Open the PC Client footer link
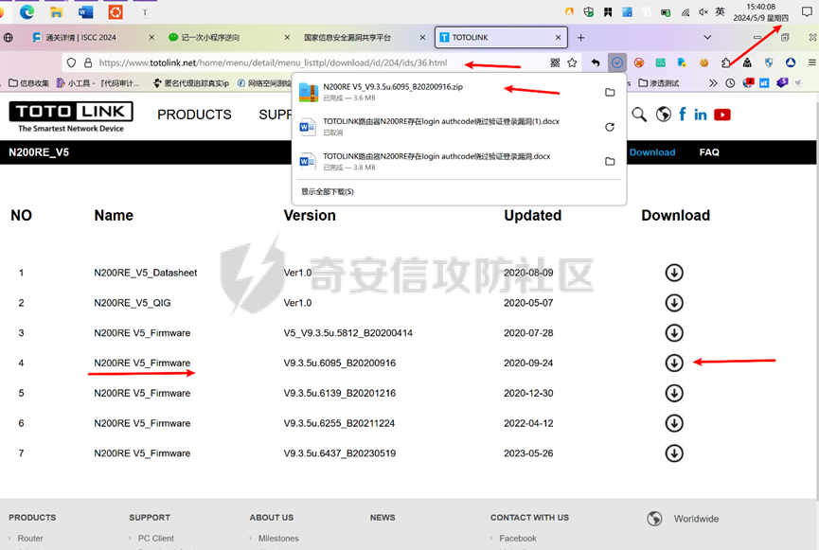This screenshot has height=550, width=819. (155, 538)
